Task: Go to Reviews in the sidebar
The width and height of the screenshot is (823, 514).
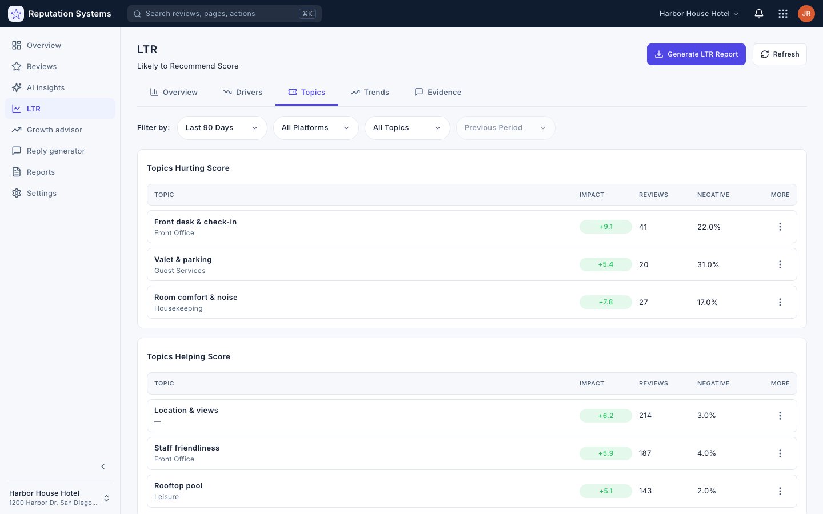Action: (60, 66)
